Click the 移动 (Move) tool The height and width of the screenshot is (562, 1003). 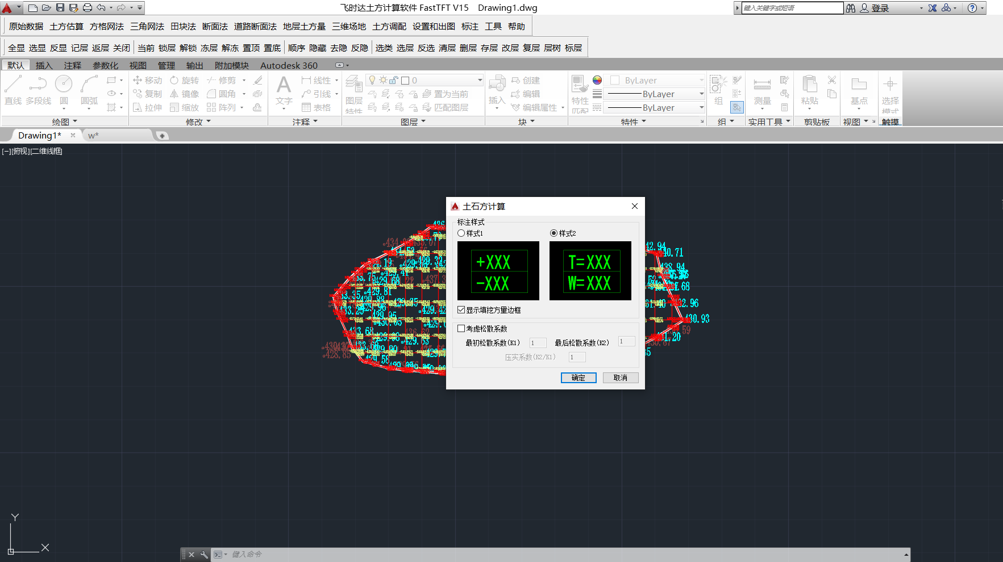click(148, 81)
